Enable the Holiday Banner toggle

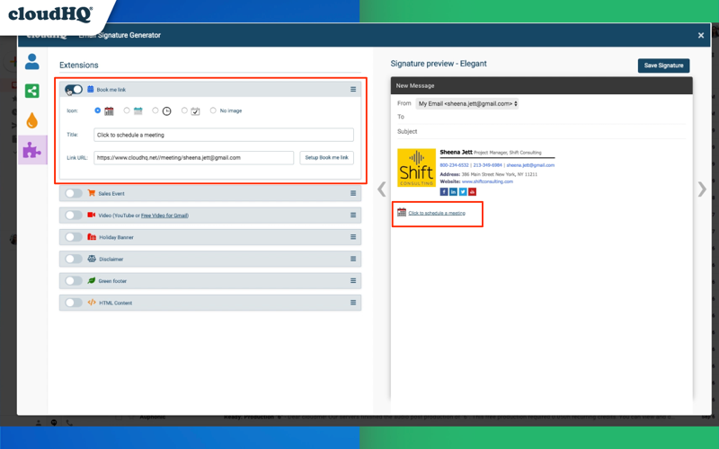tap(74, 237)
